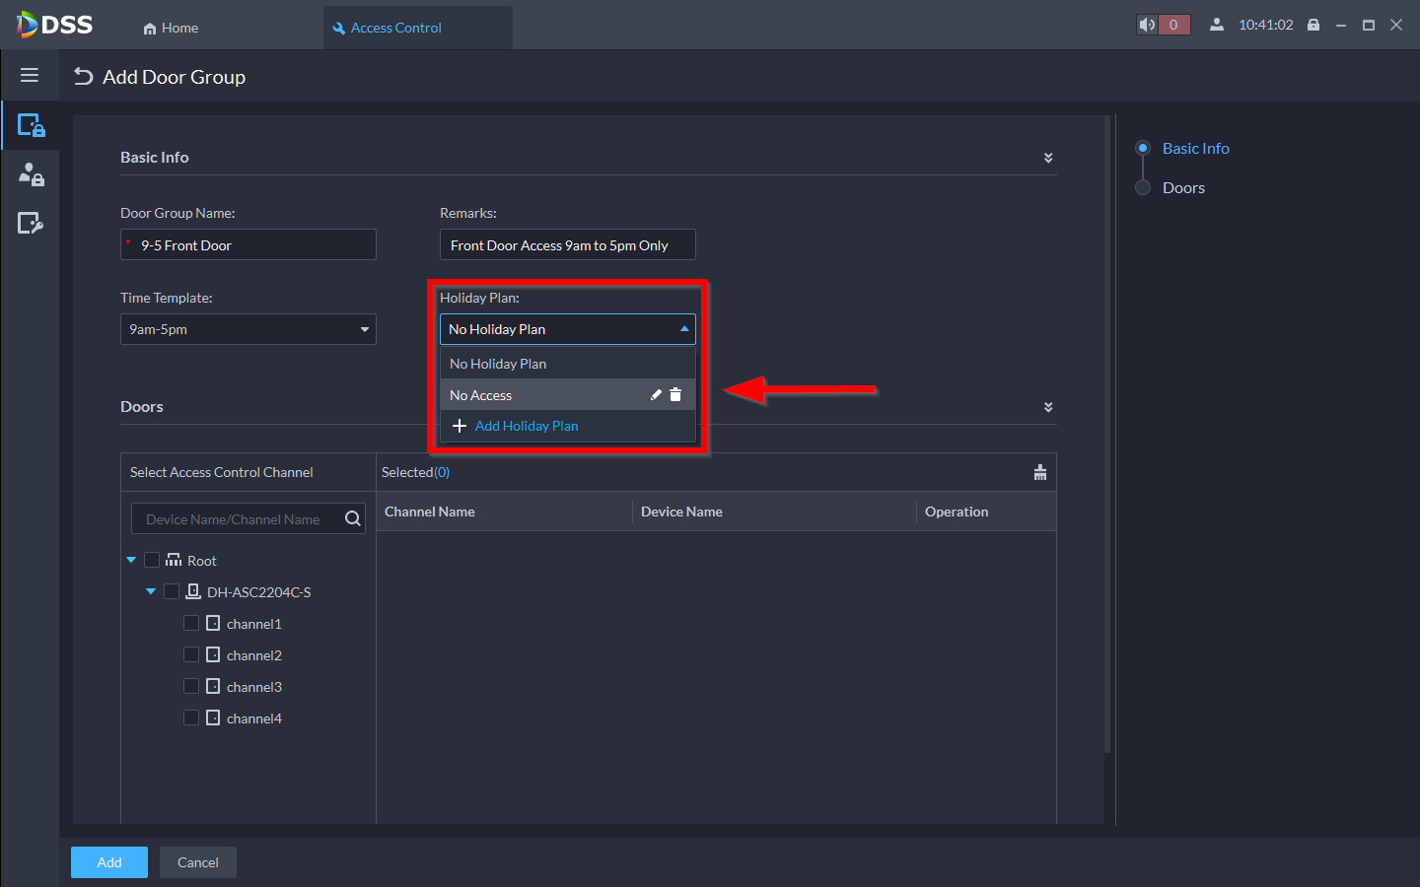This screenshot has height=887, width=1420.
Task: Collapse the Root tree node
Action: (131, 560)
